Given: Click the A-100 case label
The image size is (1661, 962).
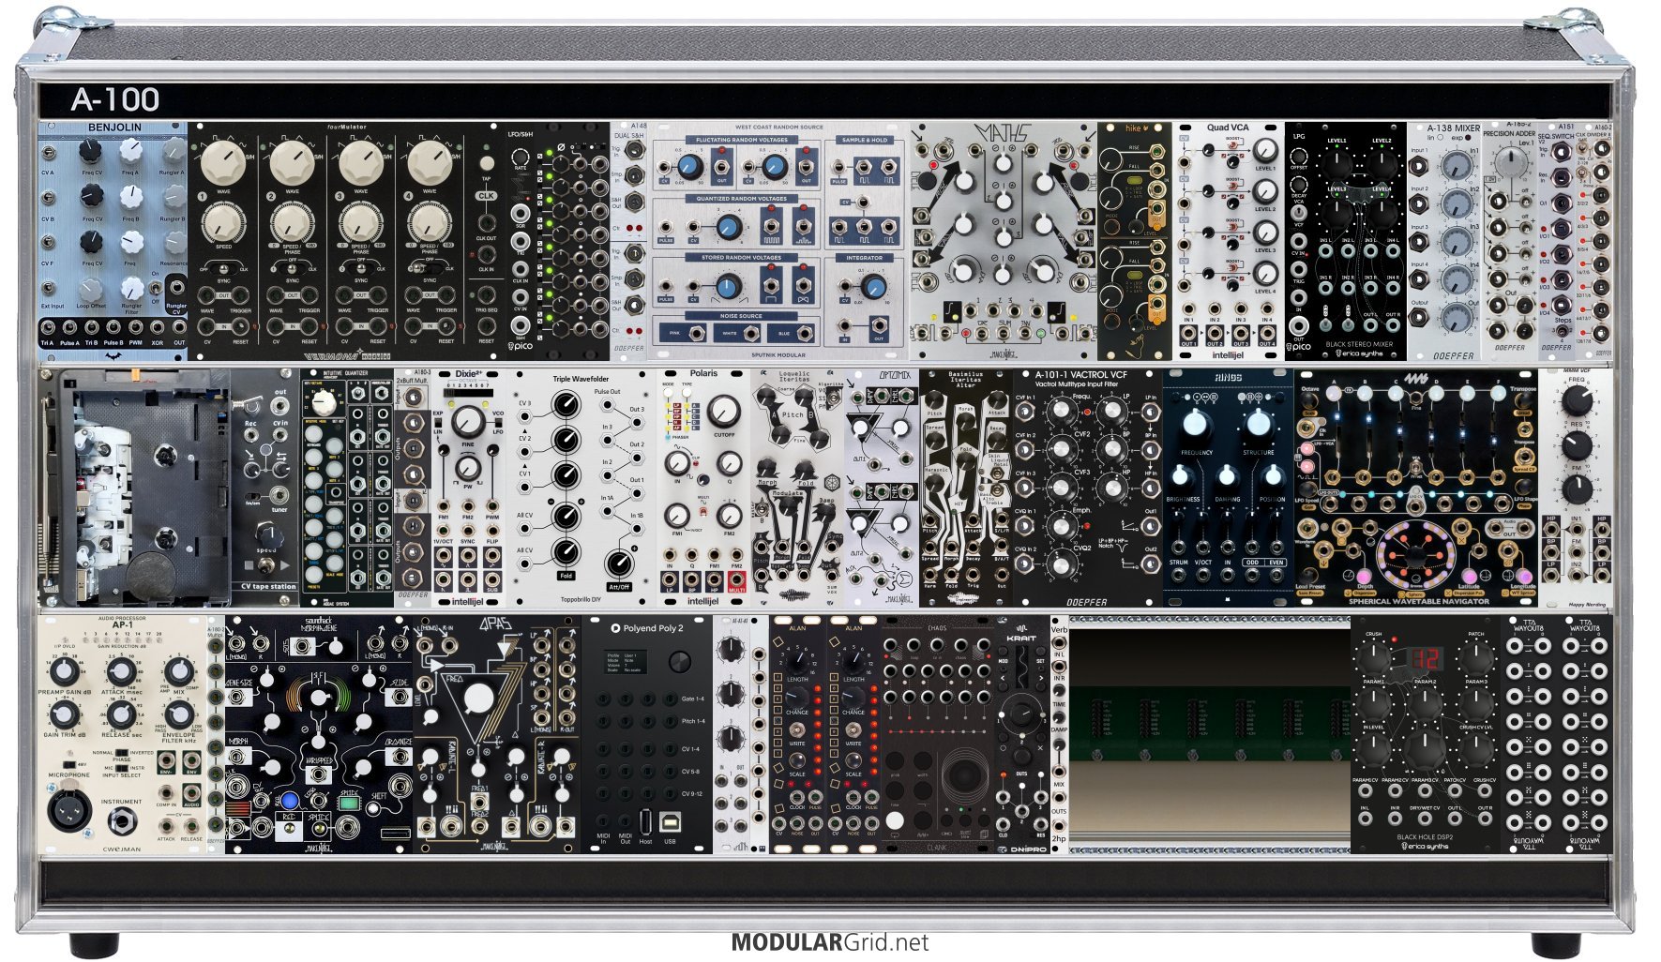Looking at the screenshot, I should click(x=114, y=99).
